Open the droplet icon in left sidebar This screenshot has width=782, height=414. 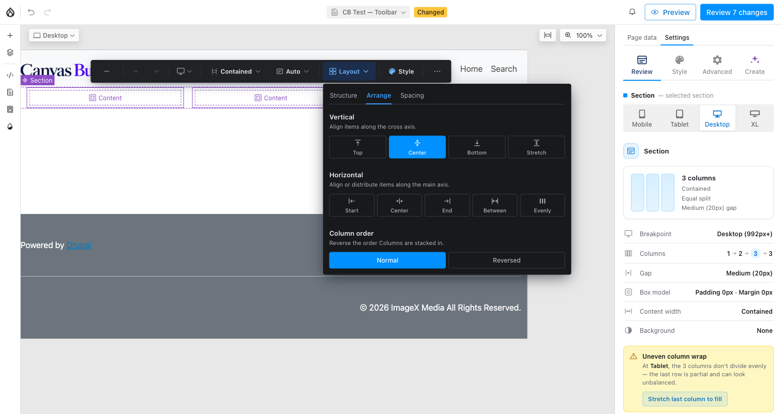pos(10,127)
